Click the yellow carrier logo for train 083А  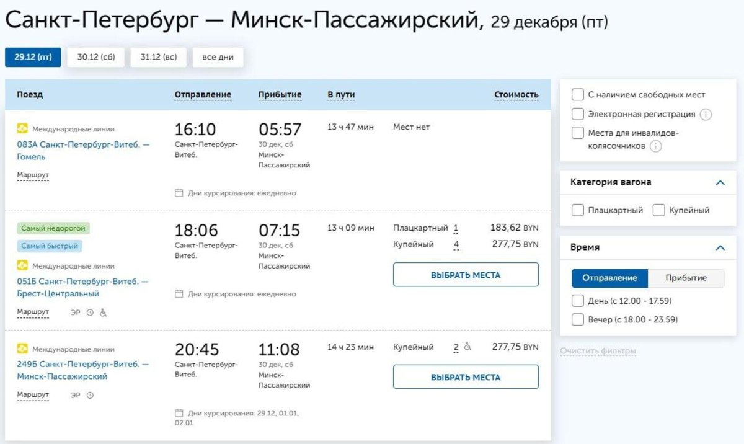pos(22,129)
